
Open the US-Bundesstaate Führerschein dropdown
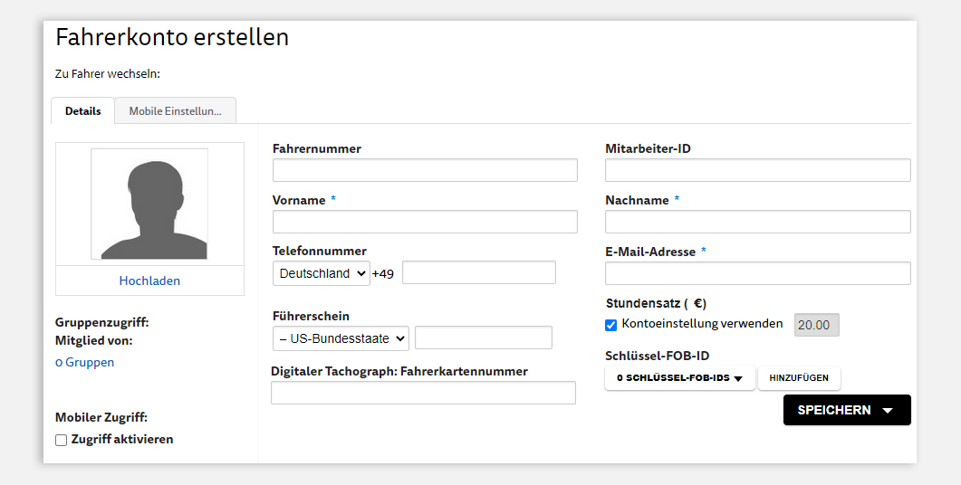(x=341, y=338)
